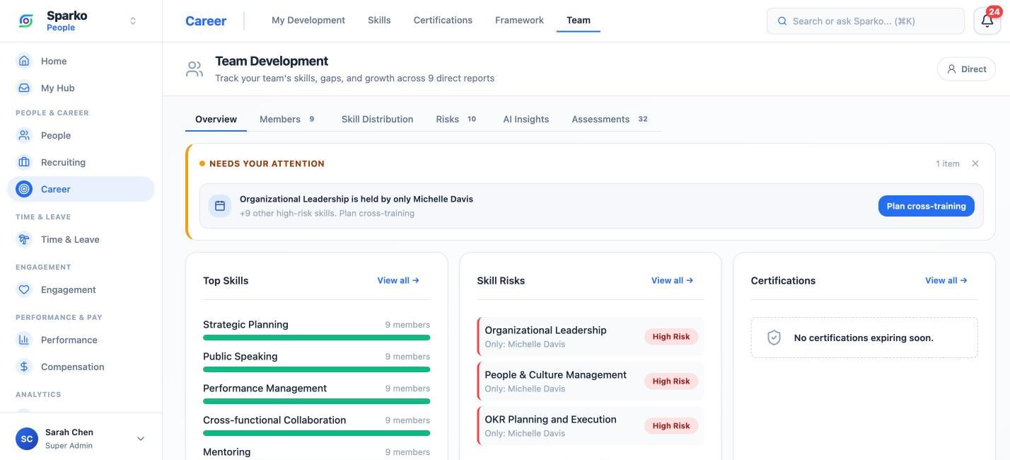Focus the Search or ask Sparko field
The image size is (1010, 460).
(x=866, y=21)
